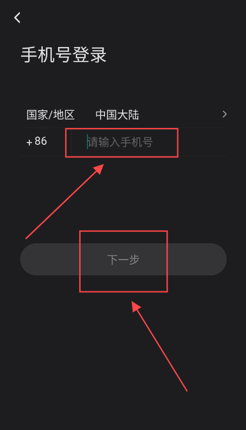Click the vertical divider beside +86
246x430 pixels.
tap(71, 142)
